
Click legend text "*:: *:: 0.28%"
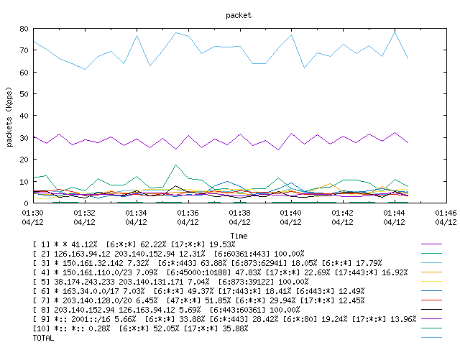coord(82,328)
